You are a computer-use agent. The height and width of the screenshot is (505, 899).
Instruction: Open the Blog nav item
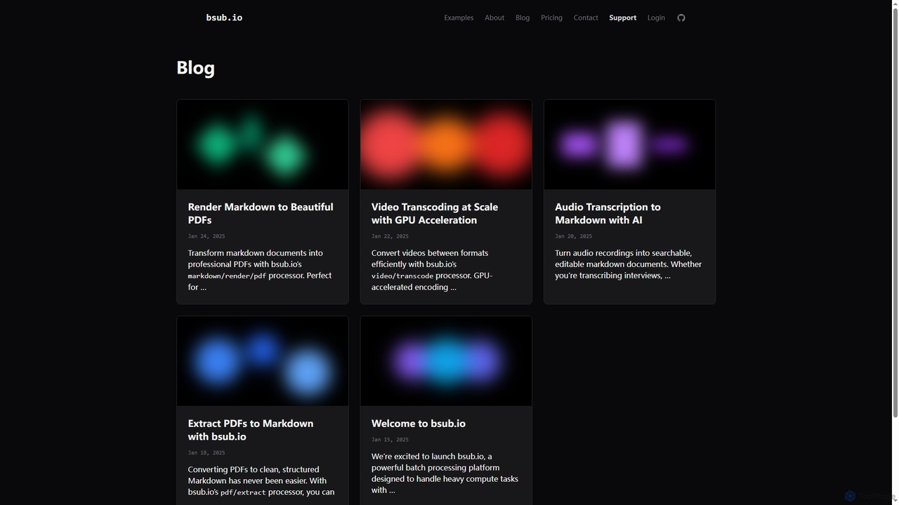[x=523, y=18]
